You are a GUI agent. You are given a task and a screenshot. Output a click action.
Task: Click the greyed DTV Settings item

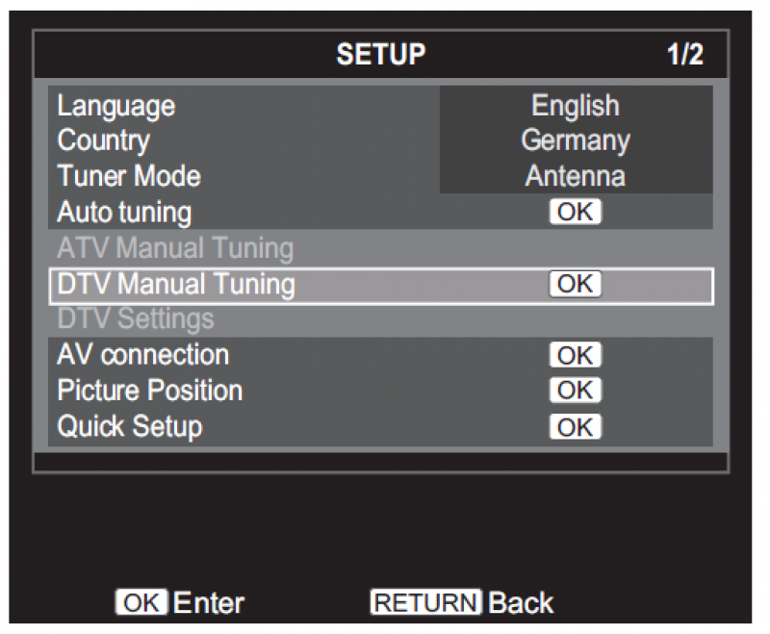coord(136,319)
